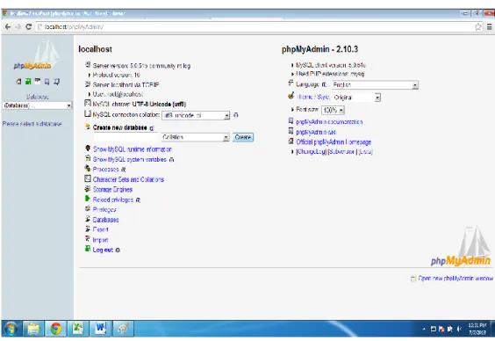Click Create button for new database
The width and height of the screenshot is (495, 341).
243,137
